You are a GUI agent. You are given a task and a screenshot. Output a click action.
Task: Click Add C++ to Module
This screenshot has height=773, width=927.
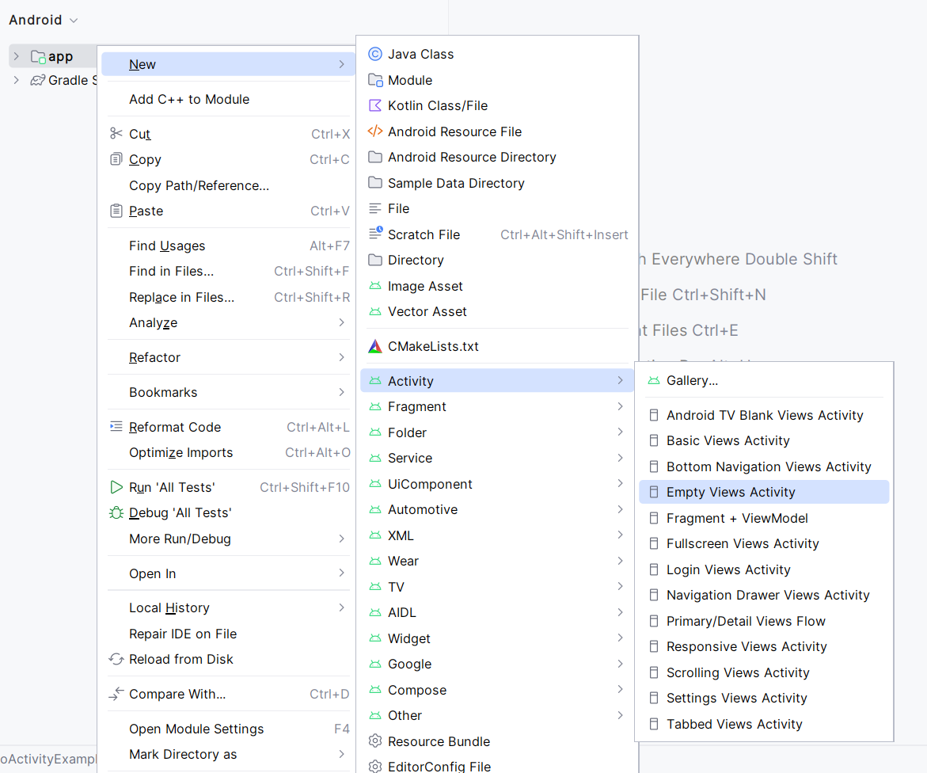(228, 99)
